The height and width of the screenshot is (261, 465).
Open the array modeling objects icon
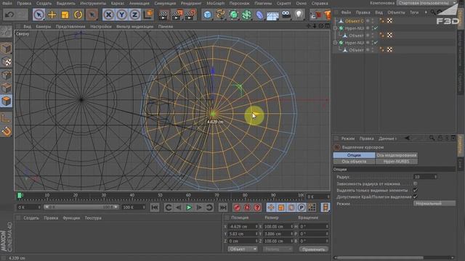click(x=246, y=14)
